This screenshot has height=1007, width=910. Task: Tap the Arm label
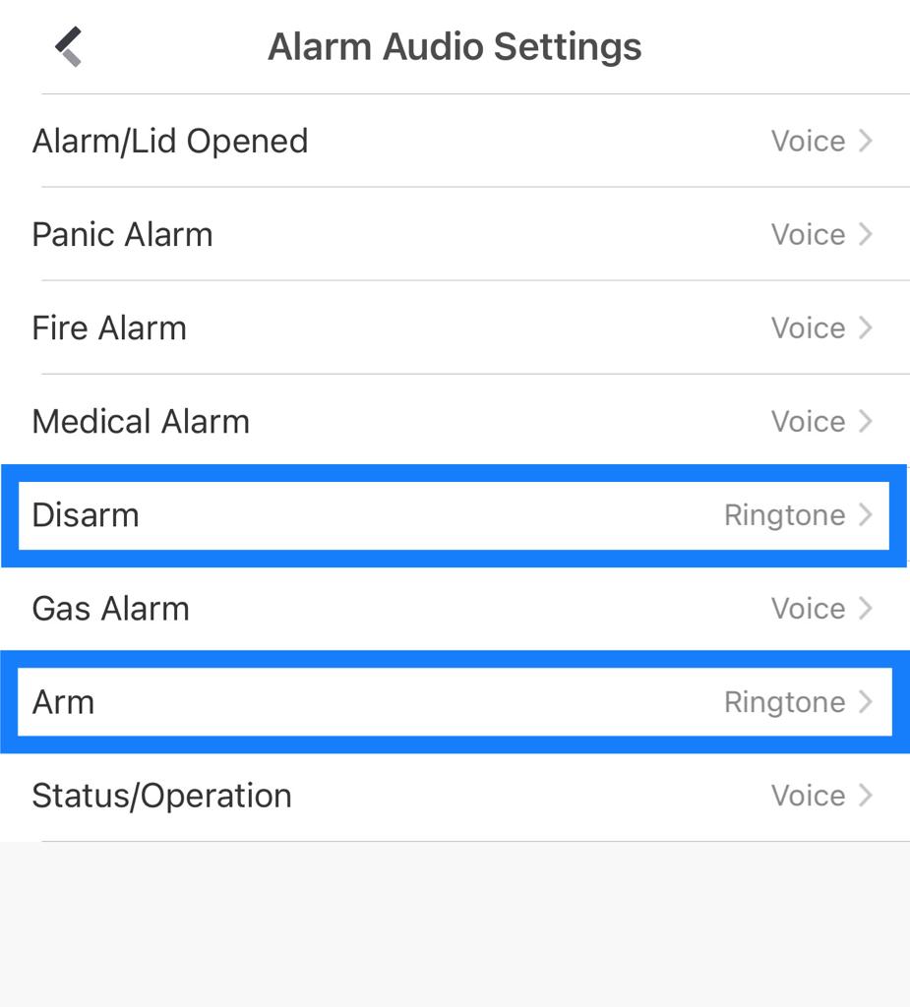(x=63, y=701)
